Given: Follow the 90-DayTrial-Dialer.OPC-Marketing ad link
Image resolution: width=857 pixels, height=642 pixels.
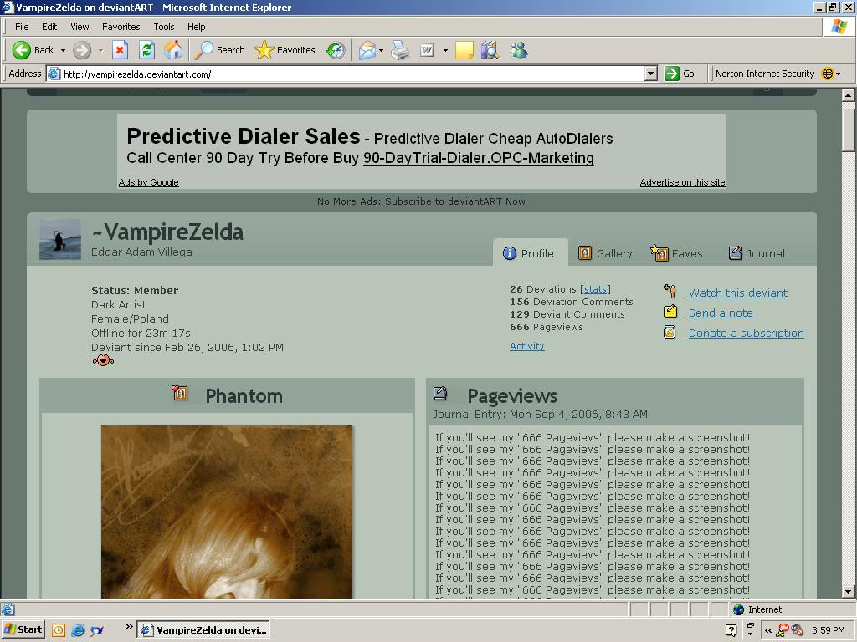Looking at the screenshot, I should pos(478,158).
